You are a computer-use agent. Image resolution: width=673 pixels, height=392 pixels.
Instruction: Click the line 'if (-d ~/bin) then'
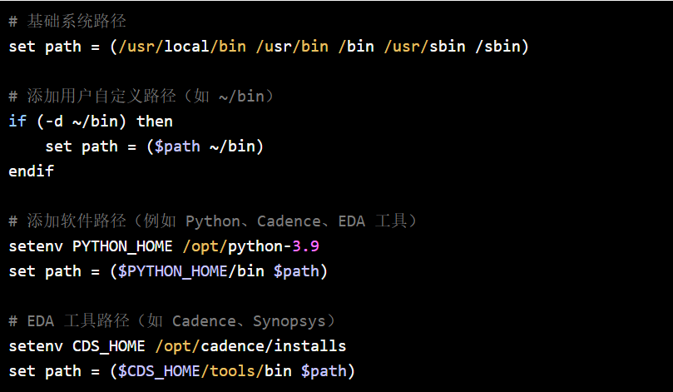click(91, 122)
